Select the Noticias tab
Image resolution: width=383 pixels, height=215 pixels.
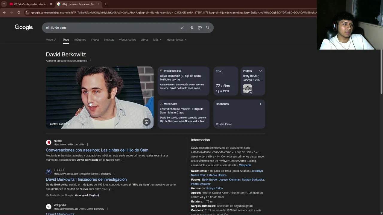click(109, 40)
